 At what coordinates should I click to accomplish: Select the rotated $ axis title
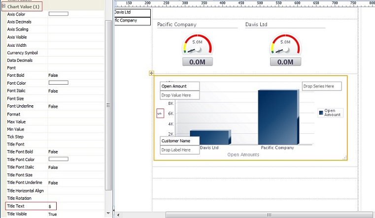[160, 113]
